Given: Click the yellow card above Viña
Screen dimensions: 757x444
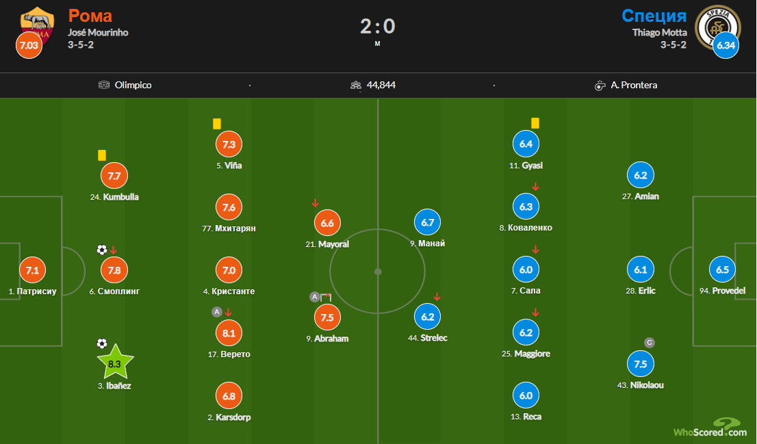Looking at the screenshot, I should tap(217, 124).
